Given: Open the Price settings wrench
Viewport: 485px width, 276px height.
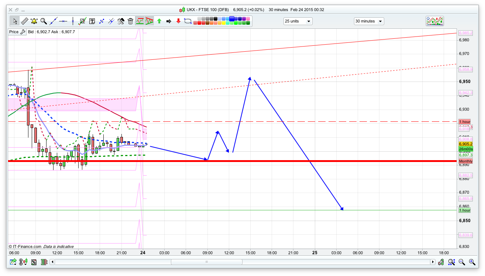Looking at the screenshot, I should point(23,32).
